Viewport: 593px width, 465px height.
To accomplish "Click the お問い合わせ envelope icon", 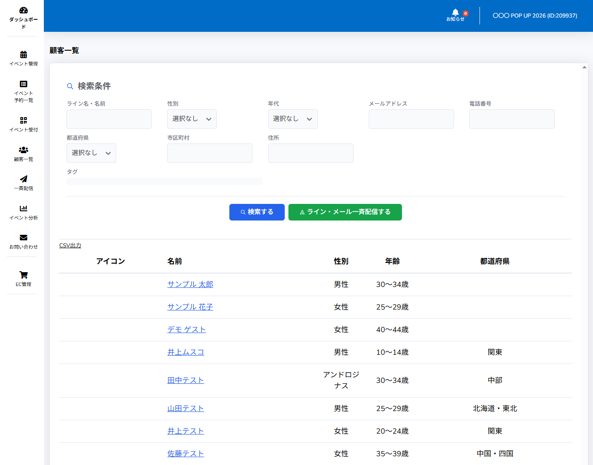I will pyautogui.click(x=24, y=238).
